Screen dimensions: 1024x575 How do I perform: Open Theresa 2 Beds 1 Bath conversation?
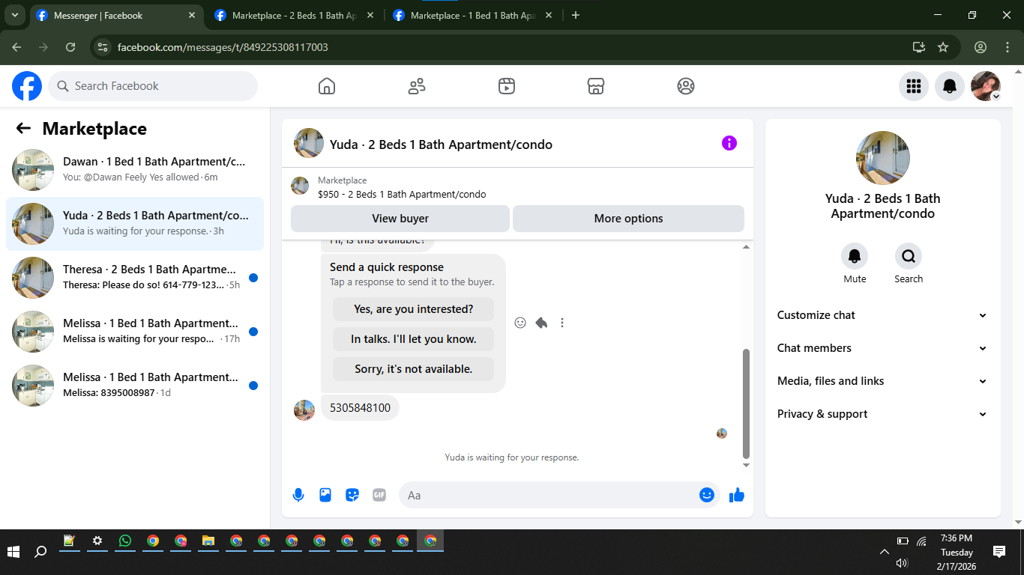click(135, 278)
